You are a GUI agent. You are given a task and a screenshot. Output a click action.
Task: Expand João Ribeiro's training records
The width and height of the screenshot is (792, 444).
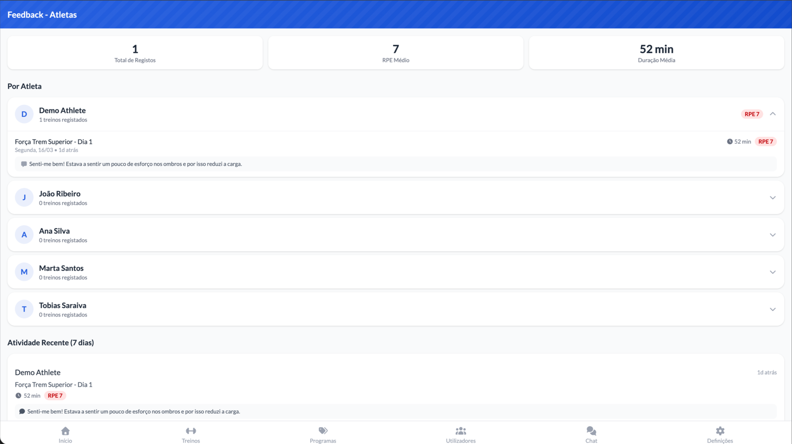tap(772, 198)
